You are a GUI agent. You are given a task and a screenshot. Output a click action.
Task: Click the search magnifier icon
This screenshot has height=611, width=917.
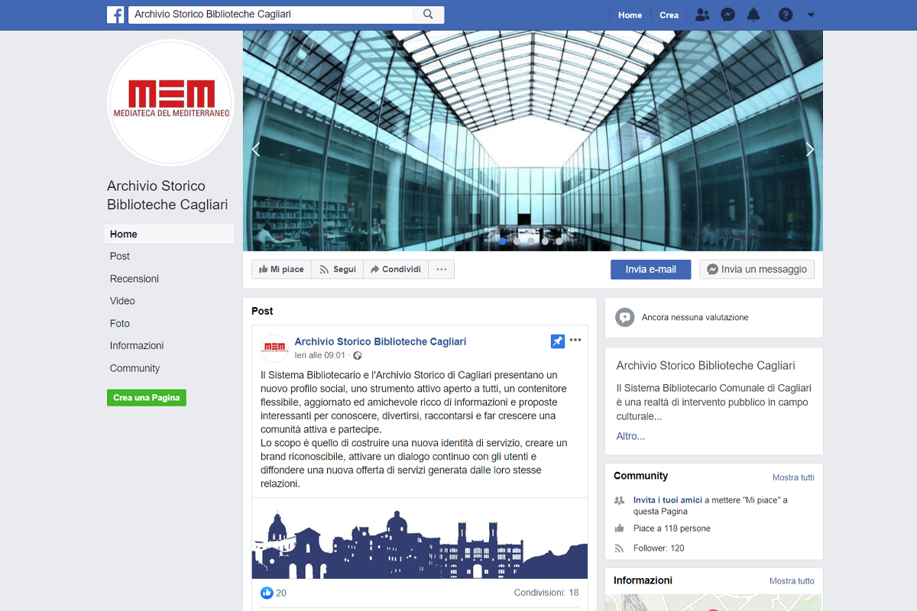tap(428, 15)
